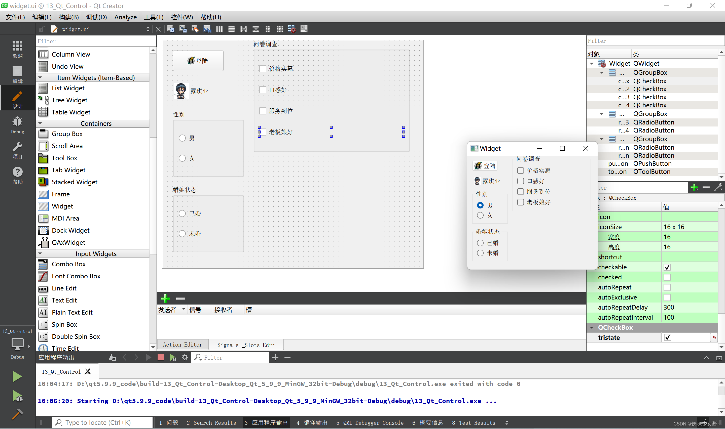Viewport: 725px width, 429px height.
Task: Click the Add signal-slot connection icon
Action: 165,299
